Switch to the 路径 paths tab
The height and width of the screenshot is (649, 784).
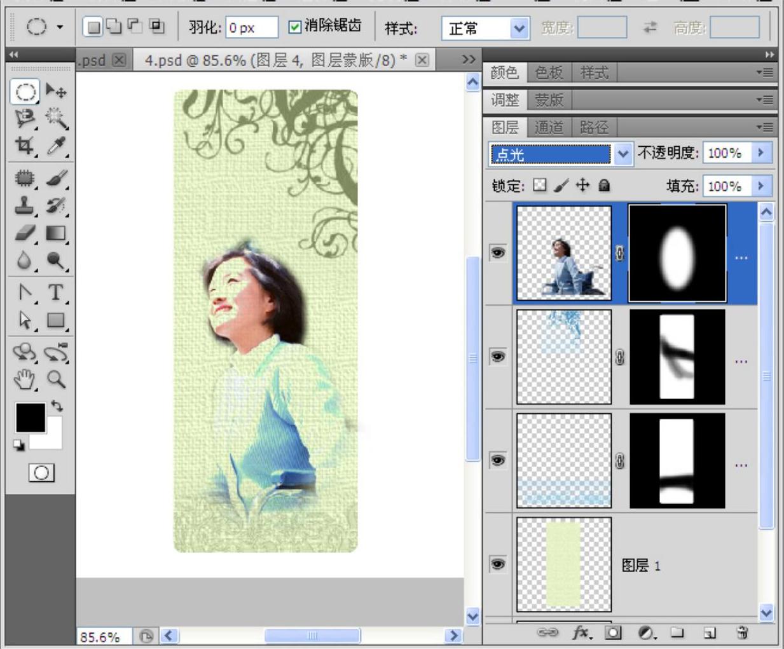[594, 127]
